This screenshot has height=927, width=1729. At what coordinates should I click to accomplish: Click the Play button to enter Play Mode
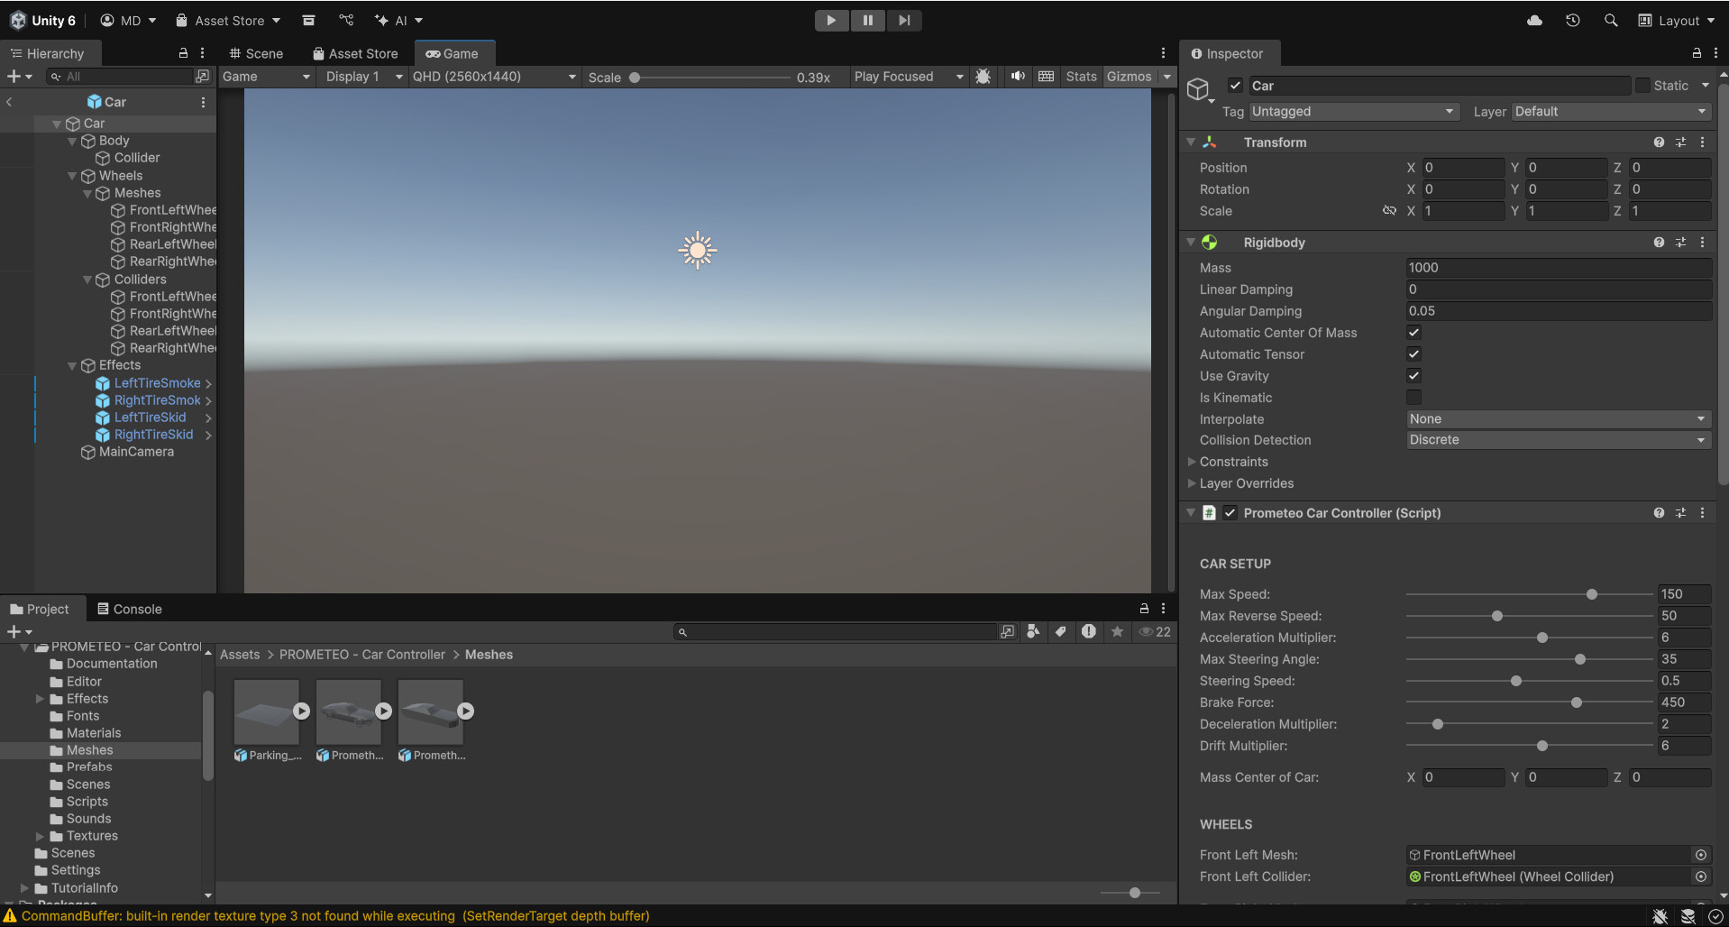830,20
